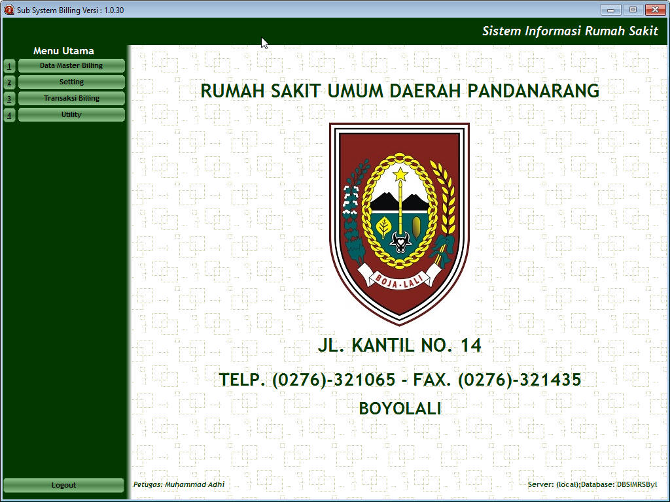Close the Sub System Billing window
670x502 pixels.
click(654, 9)
